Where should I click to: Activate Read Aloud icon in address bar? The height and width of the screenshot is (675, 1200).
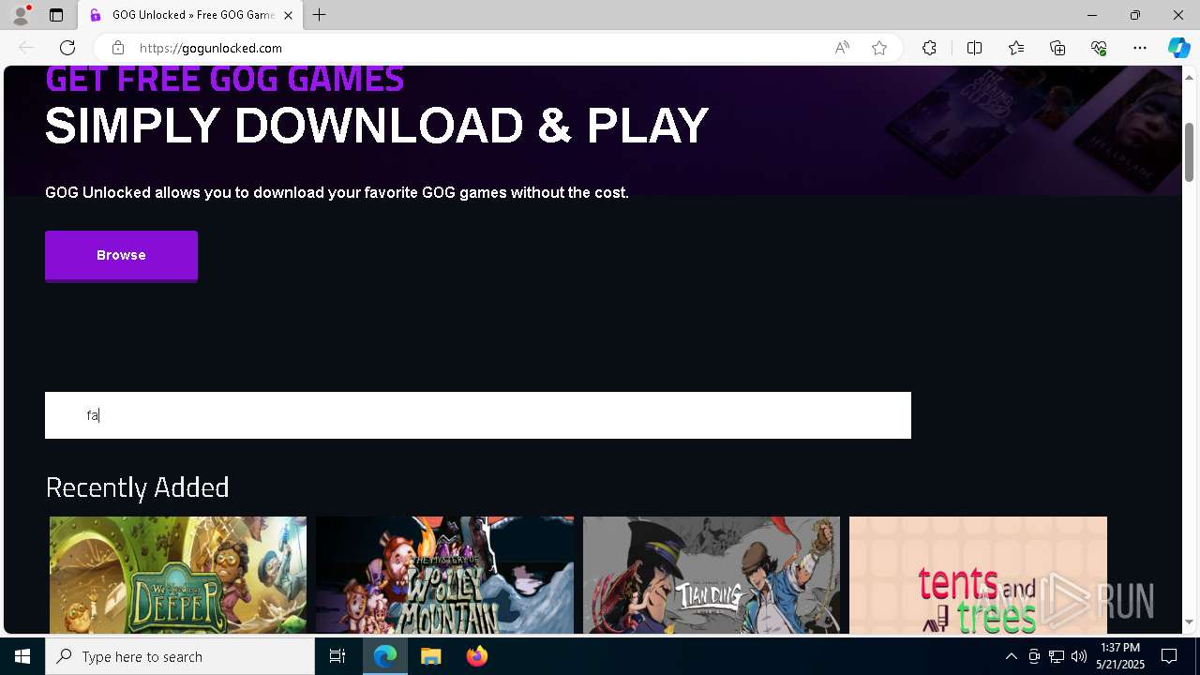pos(842,48)
